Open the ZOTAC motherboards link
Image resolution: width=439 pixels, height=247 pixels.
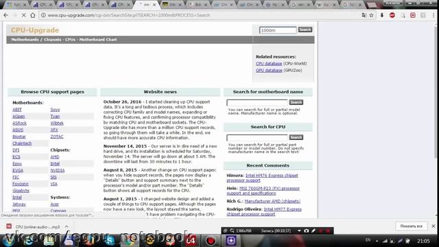click(57, 137)
